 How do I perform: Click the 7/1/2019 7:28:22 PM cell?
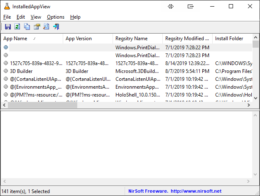187,48
